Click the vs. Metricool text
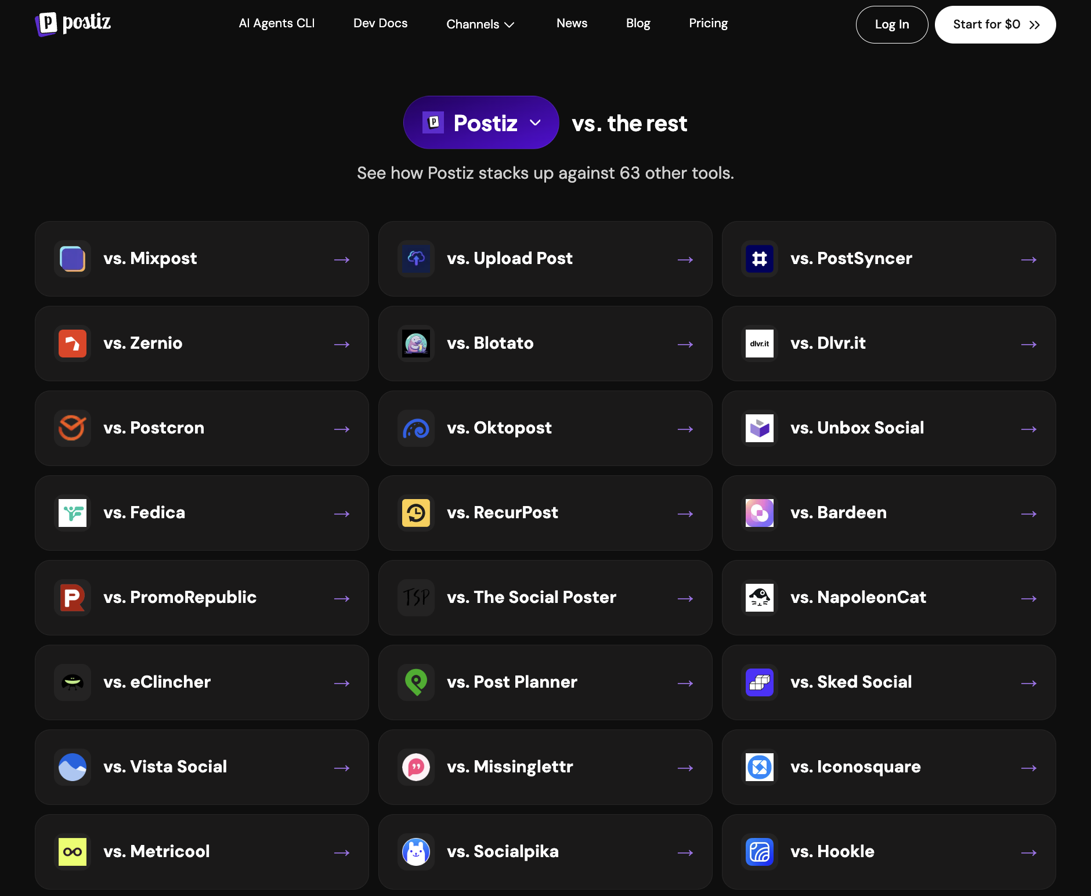1091x896 pixels. (x=157, y=851)
